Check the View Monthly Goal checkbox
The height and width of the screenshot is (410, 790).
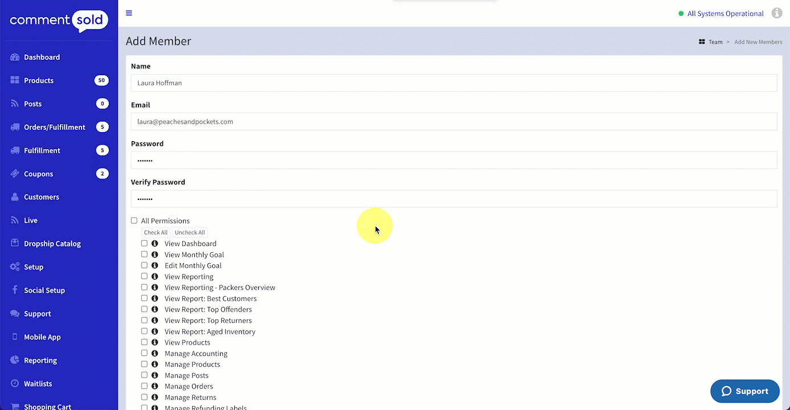tap(144, 255)
